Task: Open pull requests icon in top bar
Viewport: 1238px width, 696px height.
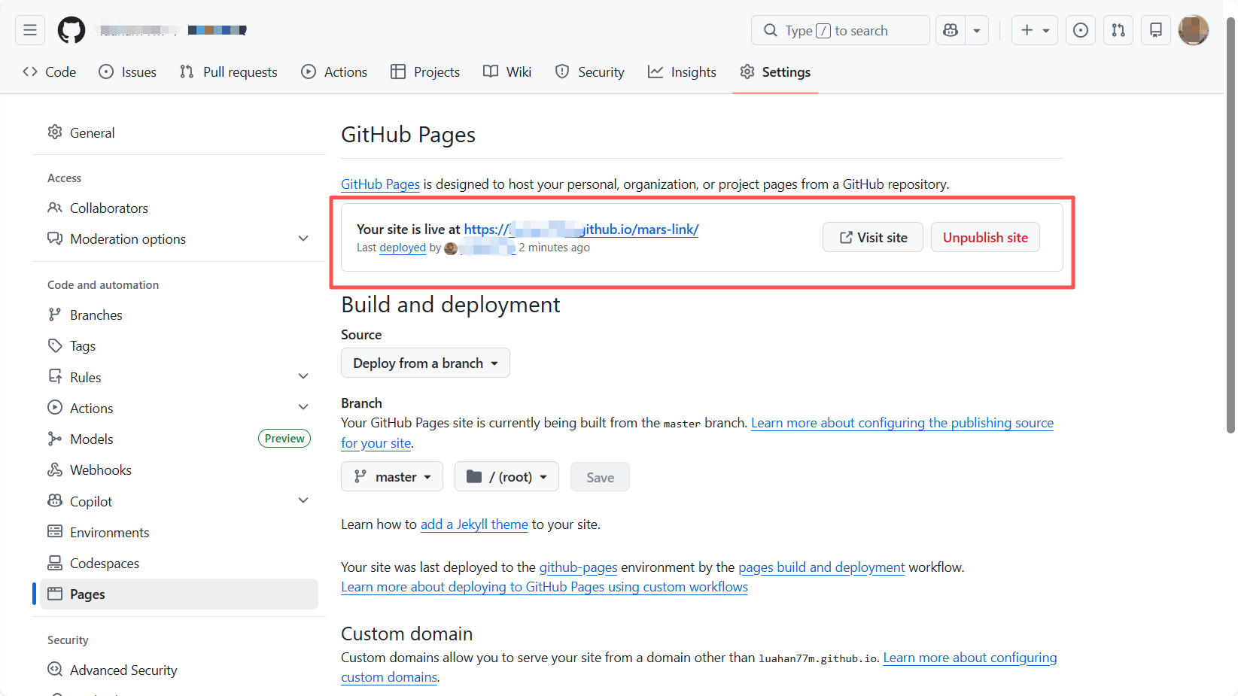Action: pos(1118,30)
